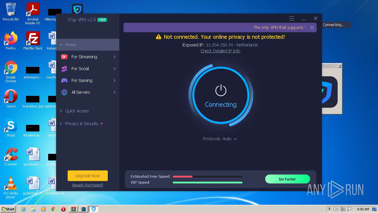Dismiss the purple promotional banner
Screen dimensions: 378x213
click(312, 28)
